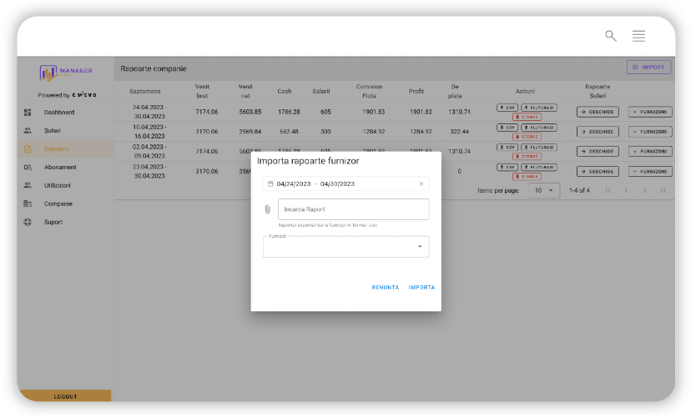Viewport: 696px width, 417px height.
Task: Click Importa to confirm import
Action: 421,288
